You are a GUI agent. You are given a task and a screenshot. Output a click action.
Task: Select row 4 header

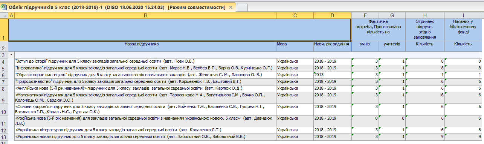pyautogui.click(x=4, y=61)
